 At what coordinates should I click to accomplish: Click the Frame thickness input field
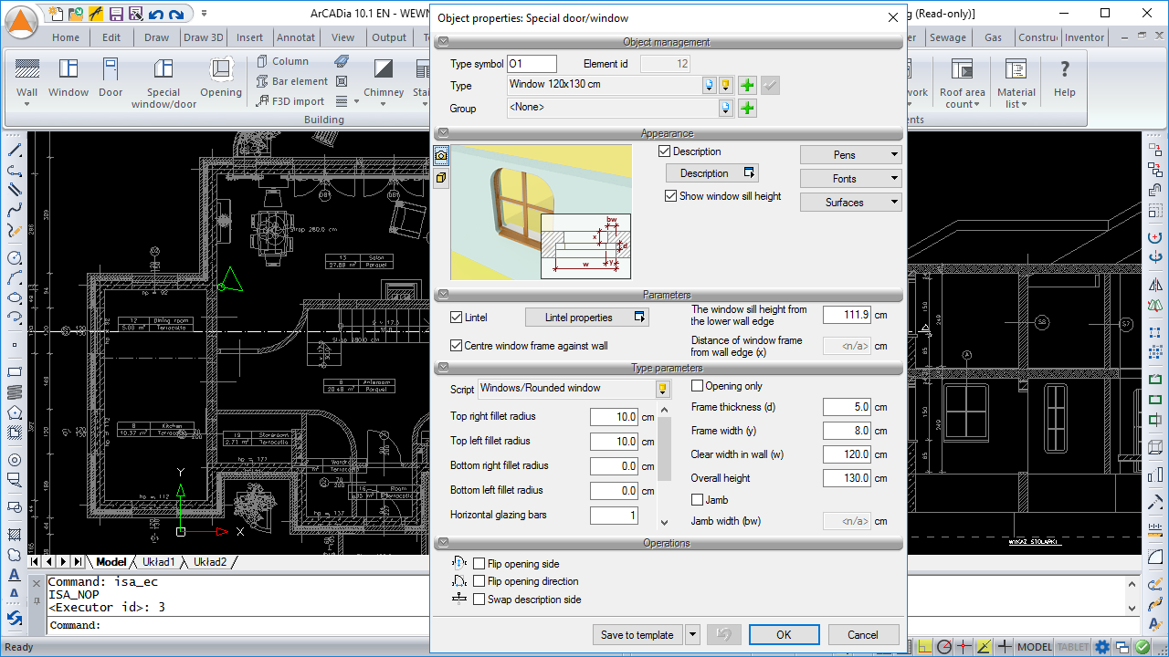pyautogui.click(x=847, y=407)
